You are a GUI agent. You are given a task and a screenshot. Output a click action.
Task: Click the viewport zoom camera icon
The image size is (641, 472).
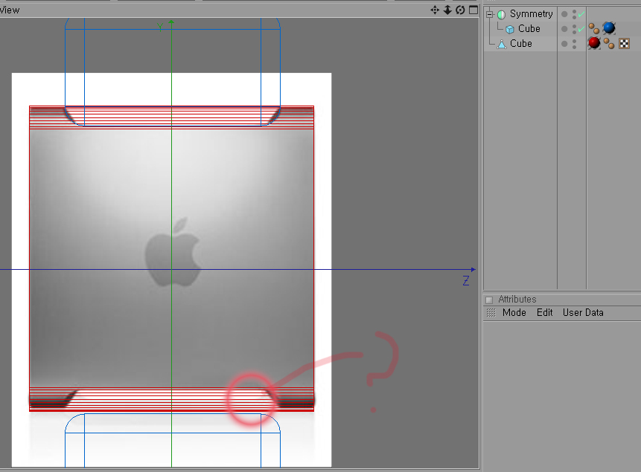447,10
